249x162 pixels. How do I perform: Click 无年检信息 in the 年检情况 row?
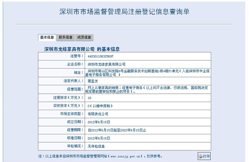pyautogui.click(x=96, y=146)
